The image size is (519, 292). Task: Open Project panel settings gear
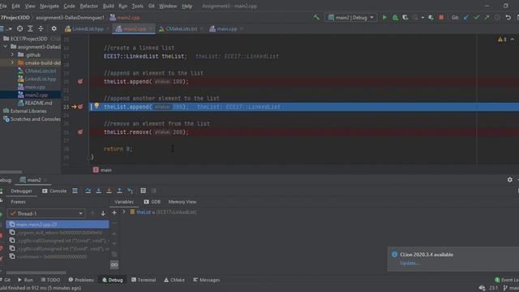pyautogui.click(x=54, y=29)
